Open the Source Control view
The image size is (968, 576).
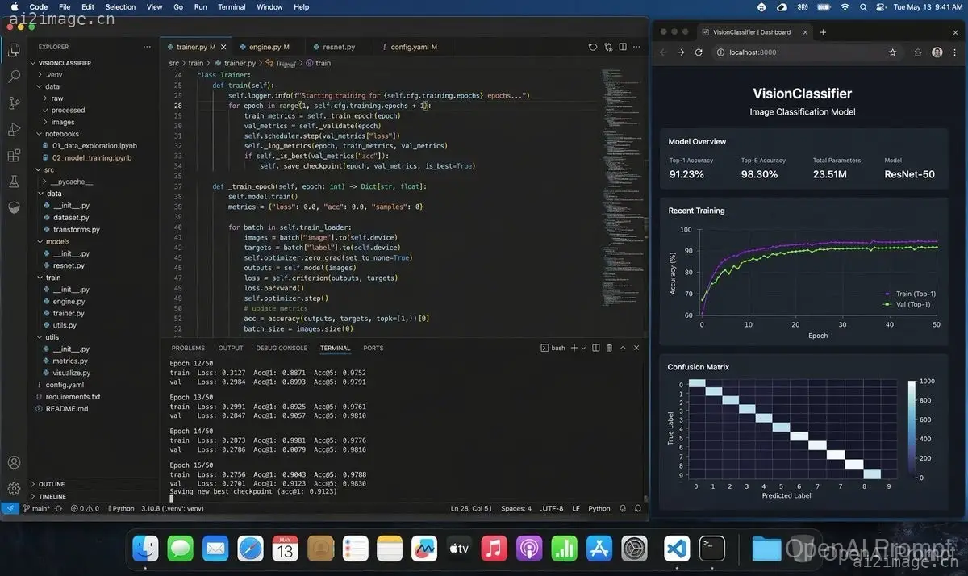coord(14,102)
